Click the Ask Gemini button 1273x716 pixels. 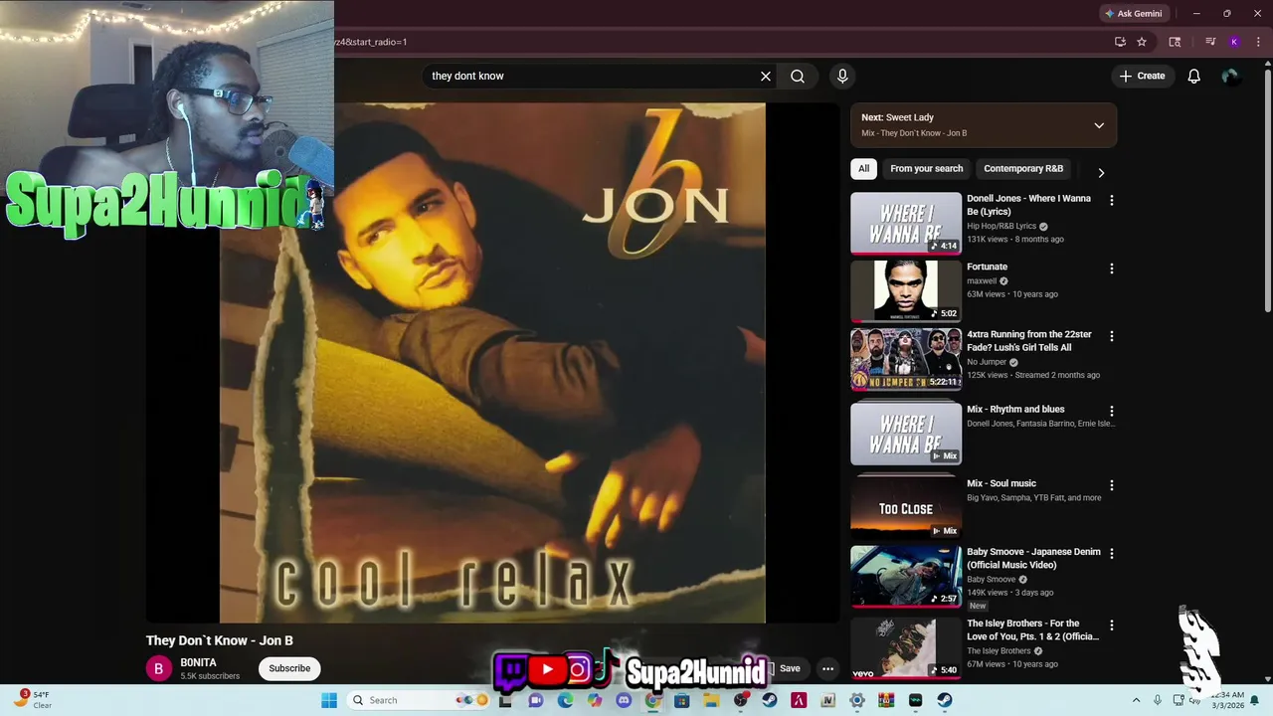(x=1133, y=14)
